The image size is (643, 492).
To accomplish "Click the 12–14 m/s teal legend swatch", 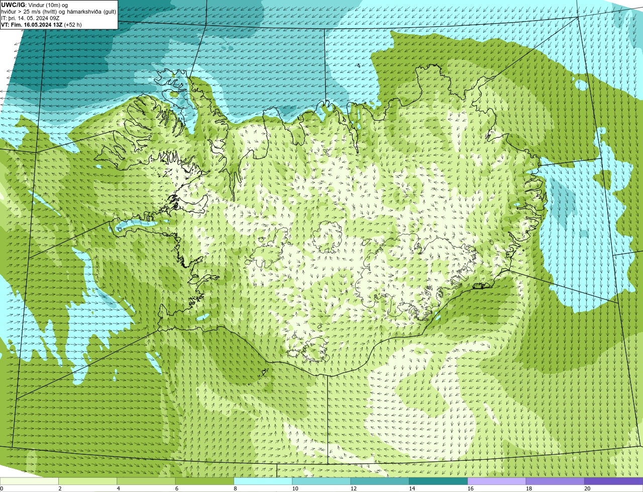I will pyautogui.click(x=380, y=481).
